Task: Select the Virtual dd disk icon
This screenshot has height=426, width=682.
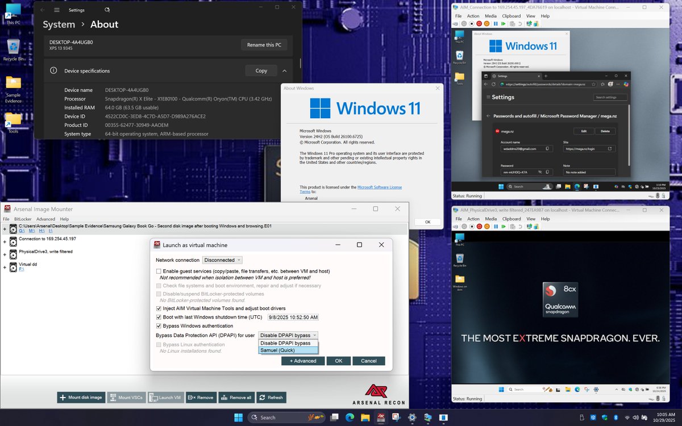Action: tap(13, 267)
